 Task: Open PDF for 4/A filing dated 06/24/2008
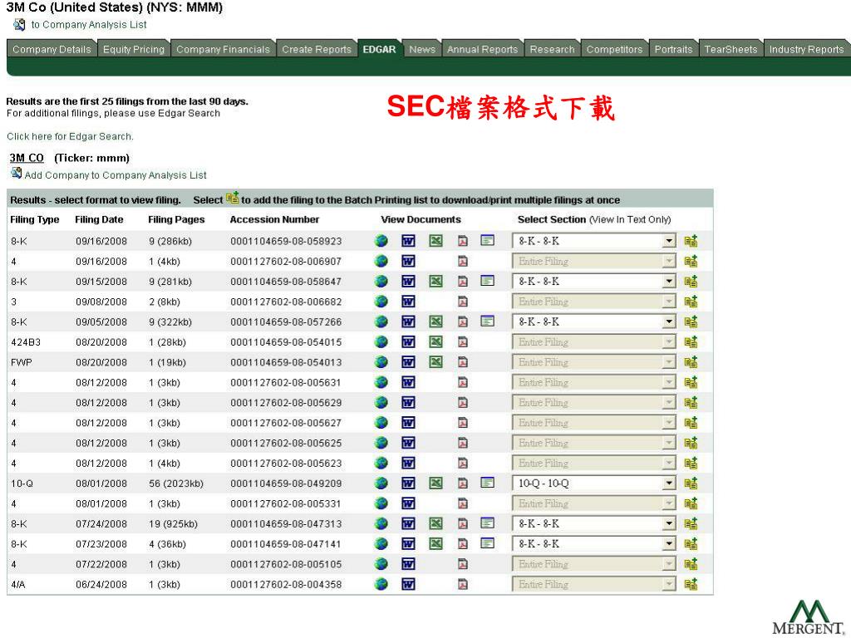tap(462, 584)
